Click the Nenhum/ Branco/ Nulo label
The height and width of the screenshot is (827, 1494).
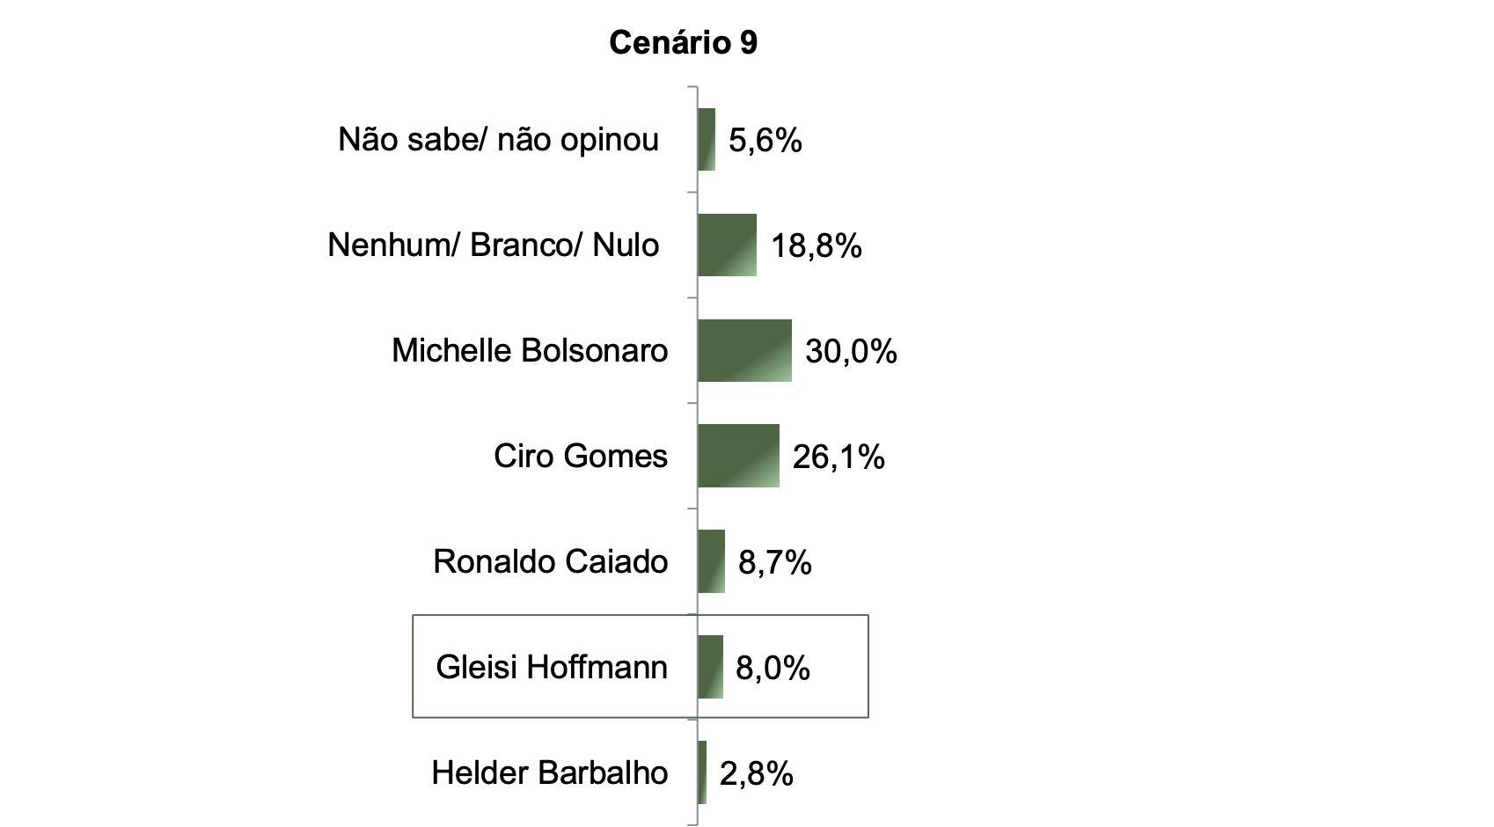click(x=493, y=245)
